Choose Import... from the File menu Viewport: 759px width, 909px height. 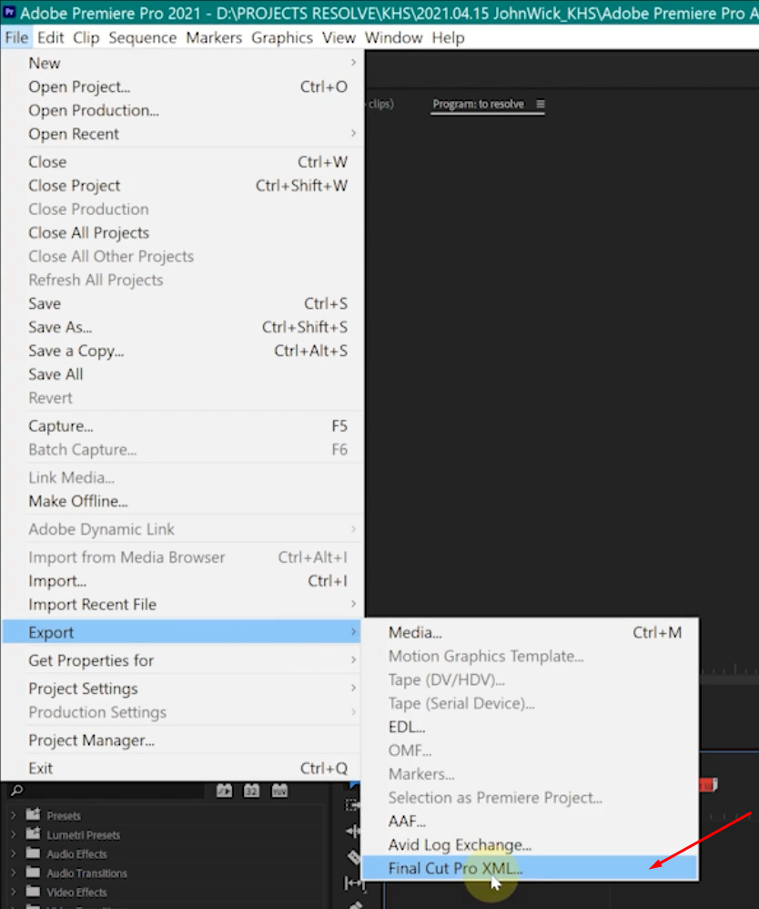point(182,581)
